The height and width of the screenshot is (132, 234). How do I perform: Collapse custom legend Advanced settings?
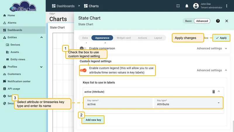(x=212, y=70)
